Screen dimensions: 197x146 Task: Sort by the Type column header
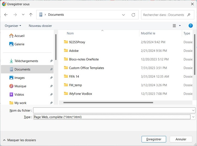187,33
